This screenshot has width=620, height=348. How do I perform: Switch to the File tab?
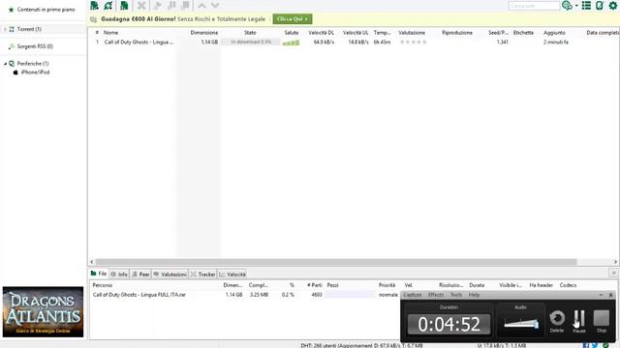click(99, 274)
